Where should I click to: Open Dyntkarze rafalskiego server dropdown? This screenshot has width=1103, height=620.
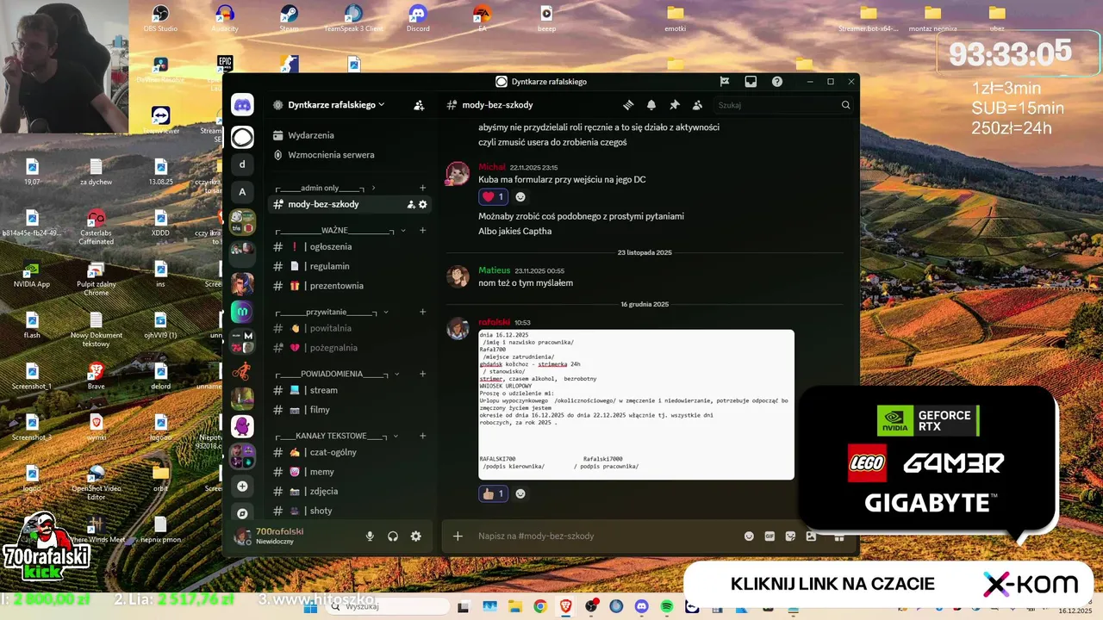click(x=337, y=105)
